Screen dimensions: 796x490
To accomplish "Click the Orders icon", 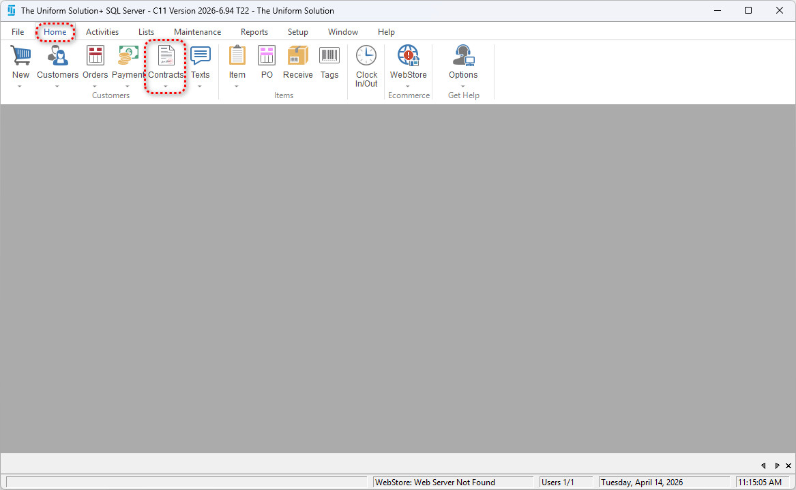I will pyautogui.click(x=95, y=56).
